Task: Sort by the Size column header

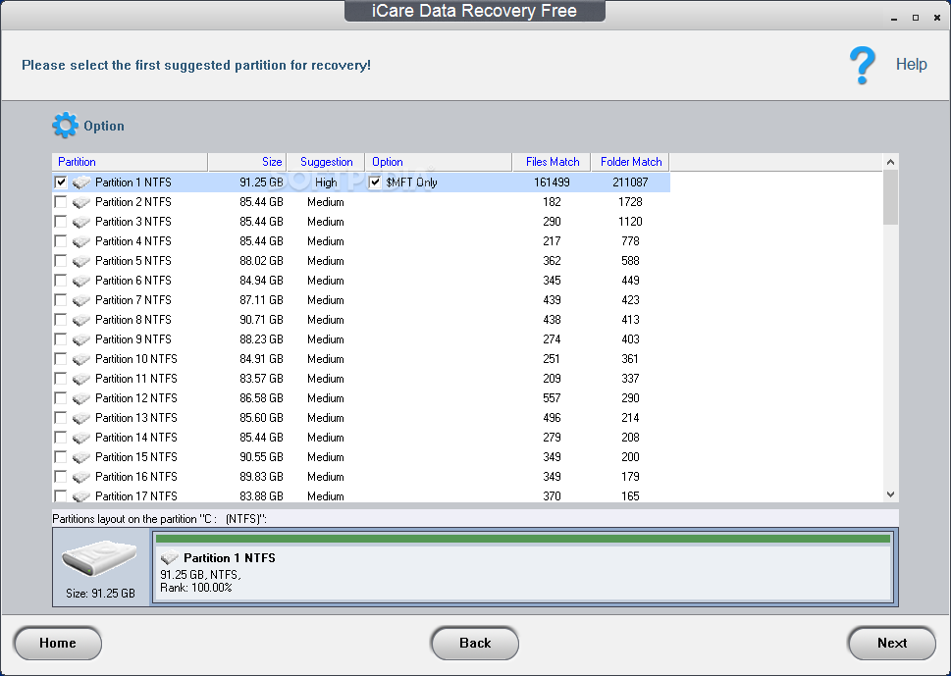Action: click(x=247, y=162)
